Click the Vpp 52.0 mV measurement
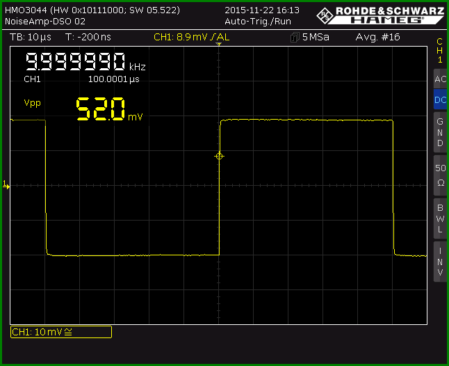This screenshot has width=449, height=366. pyautogui.click(x=83, y=109)
